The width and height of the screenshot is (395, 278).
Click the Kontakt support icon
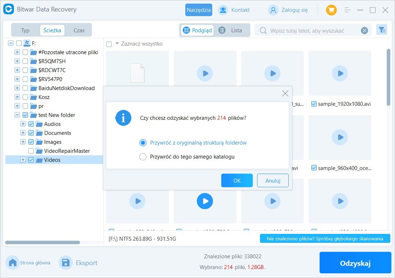[x=223, y=10]
